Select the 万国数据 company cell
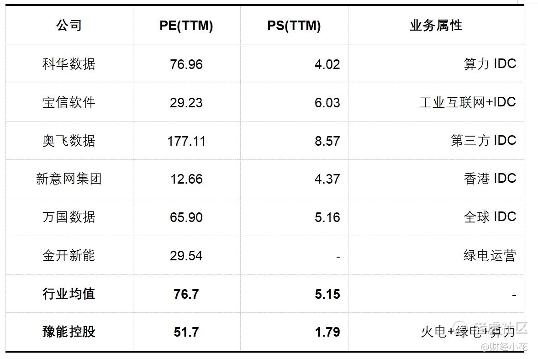 (69, 217)
